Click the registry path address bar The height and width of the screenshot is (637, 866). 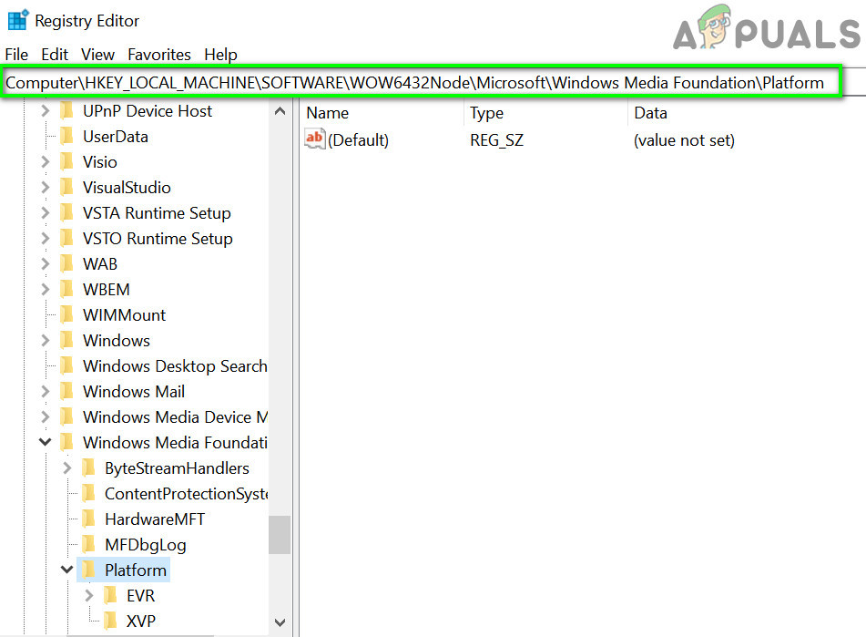(421, 82)
